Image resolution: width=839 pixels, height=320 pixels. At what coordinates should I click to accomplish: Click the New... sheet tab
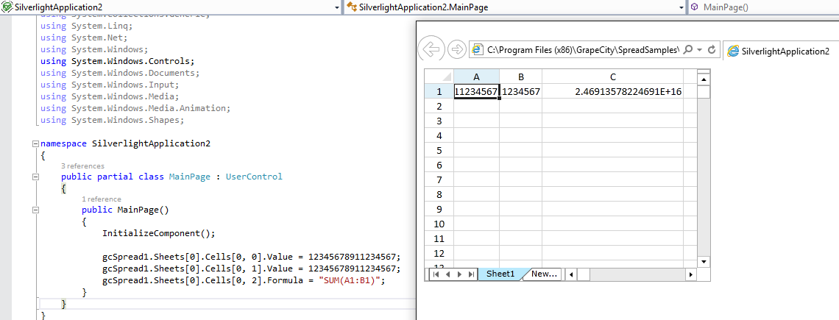point(545,274)
